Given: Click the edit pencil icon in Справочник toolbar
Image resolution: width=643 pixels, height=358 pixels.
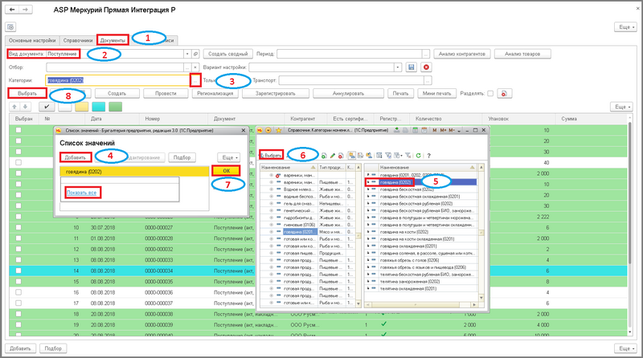Looking at the screenshot, I should 333,156.
